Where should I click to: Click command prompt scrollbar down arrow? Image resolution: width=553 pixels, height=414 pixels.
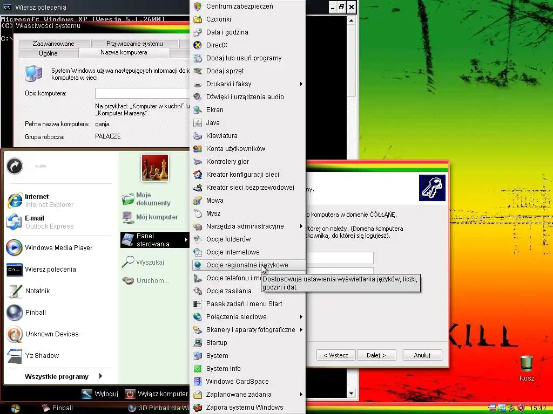coord(351,394)
